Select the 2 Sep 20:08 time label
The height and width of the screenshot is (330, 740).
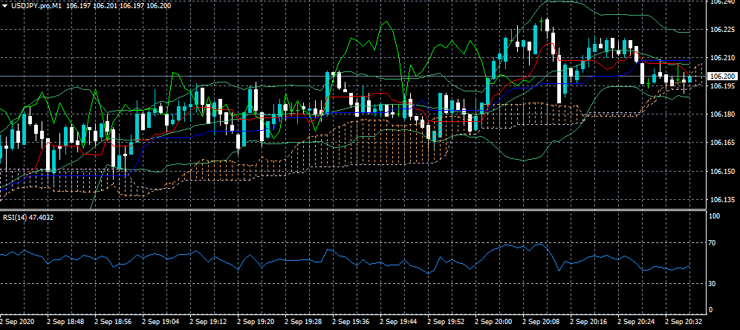click(541, 321)
